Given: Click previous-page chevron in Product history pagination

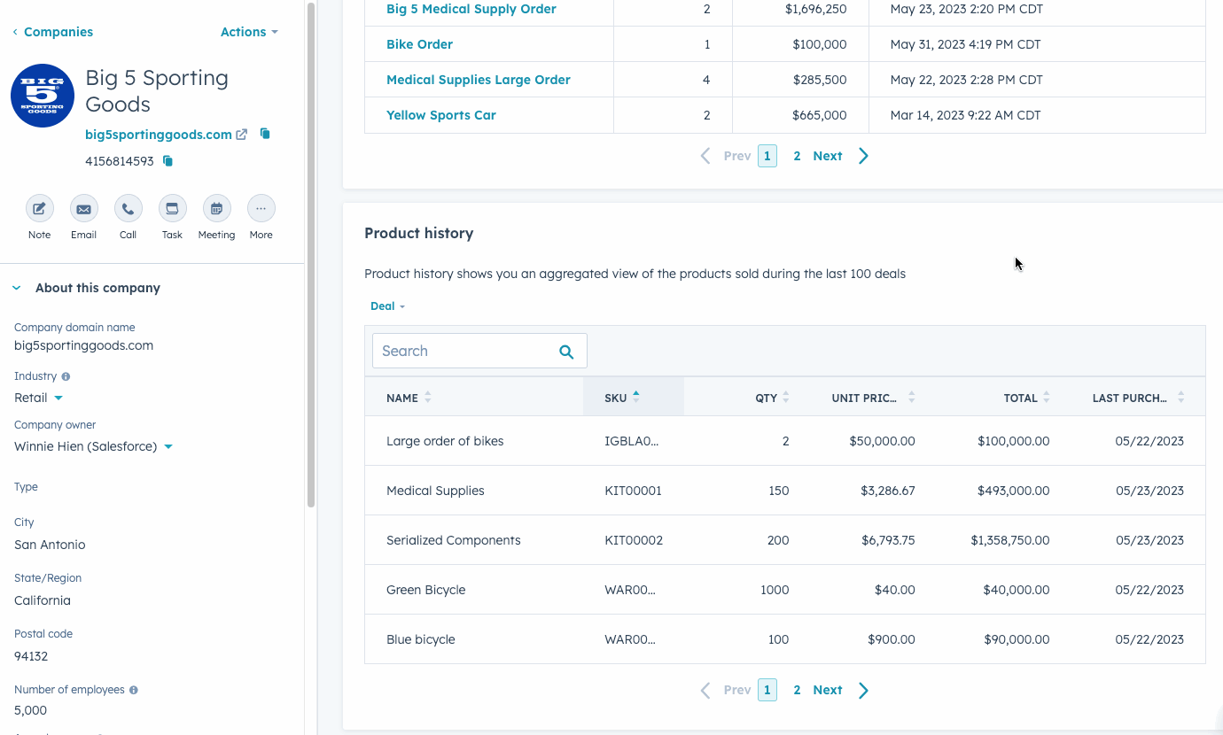Looking at the screenshot, I should tap(705, 690).
